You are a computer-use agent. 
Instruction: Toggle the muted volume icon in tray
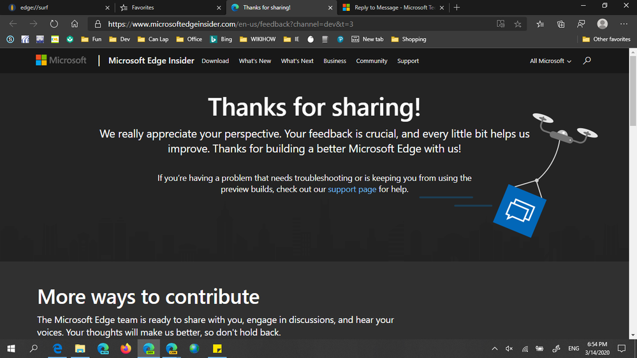pyautogui.click(x=509, y=348)
